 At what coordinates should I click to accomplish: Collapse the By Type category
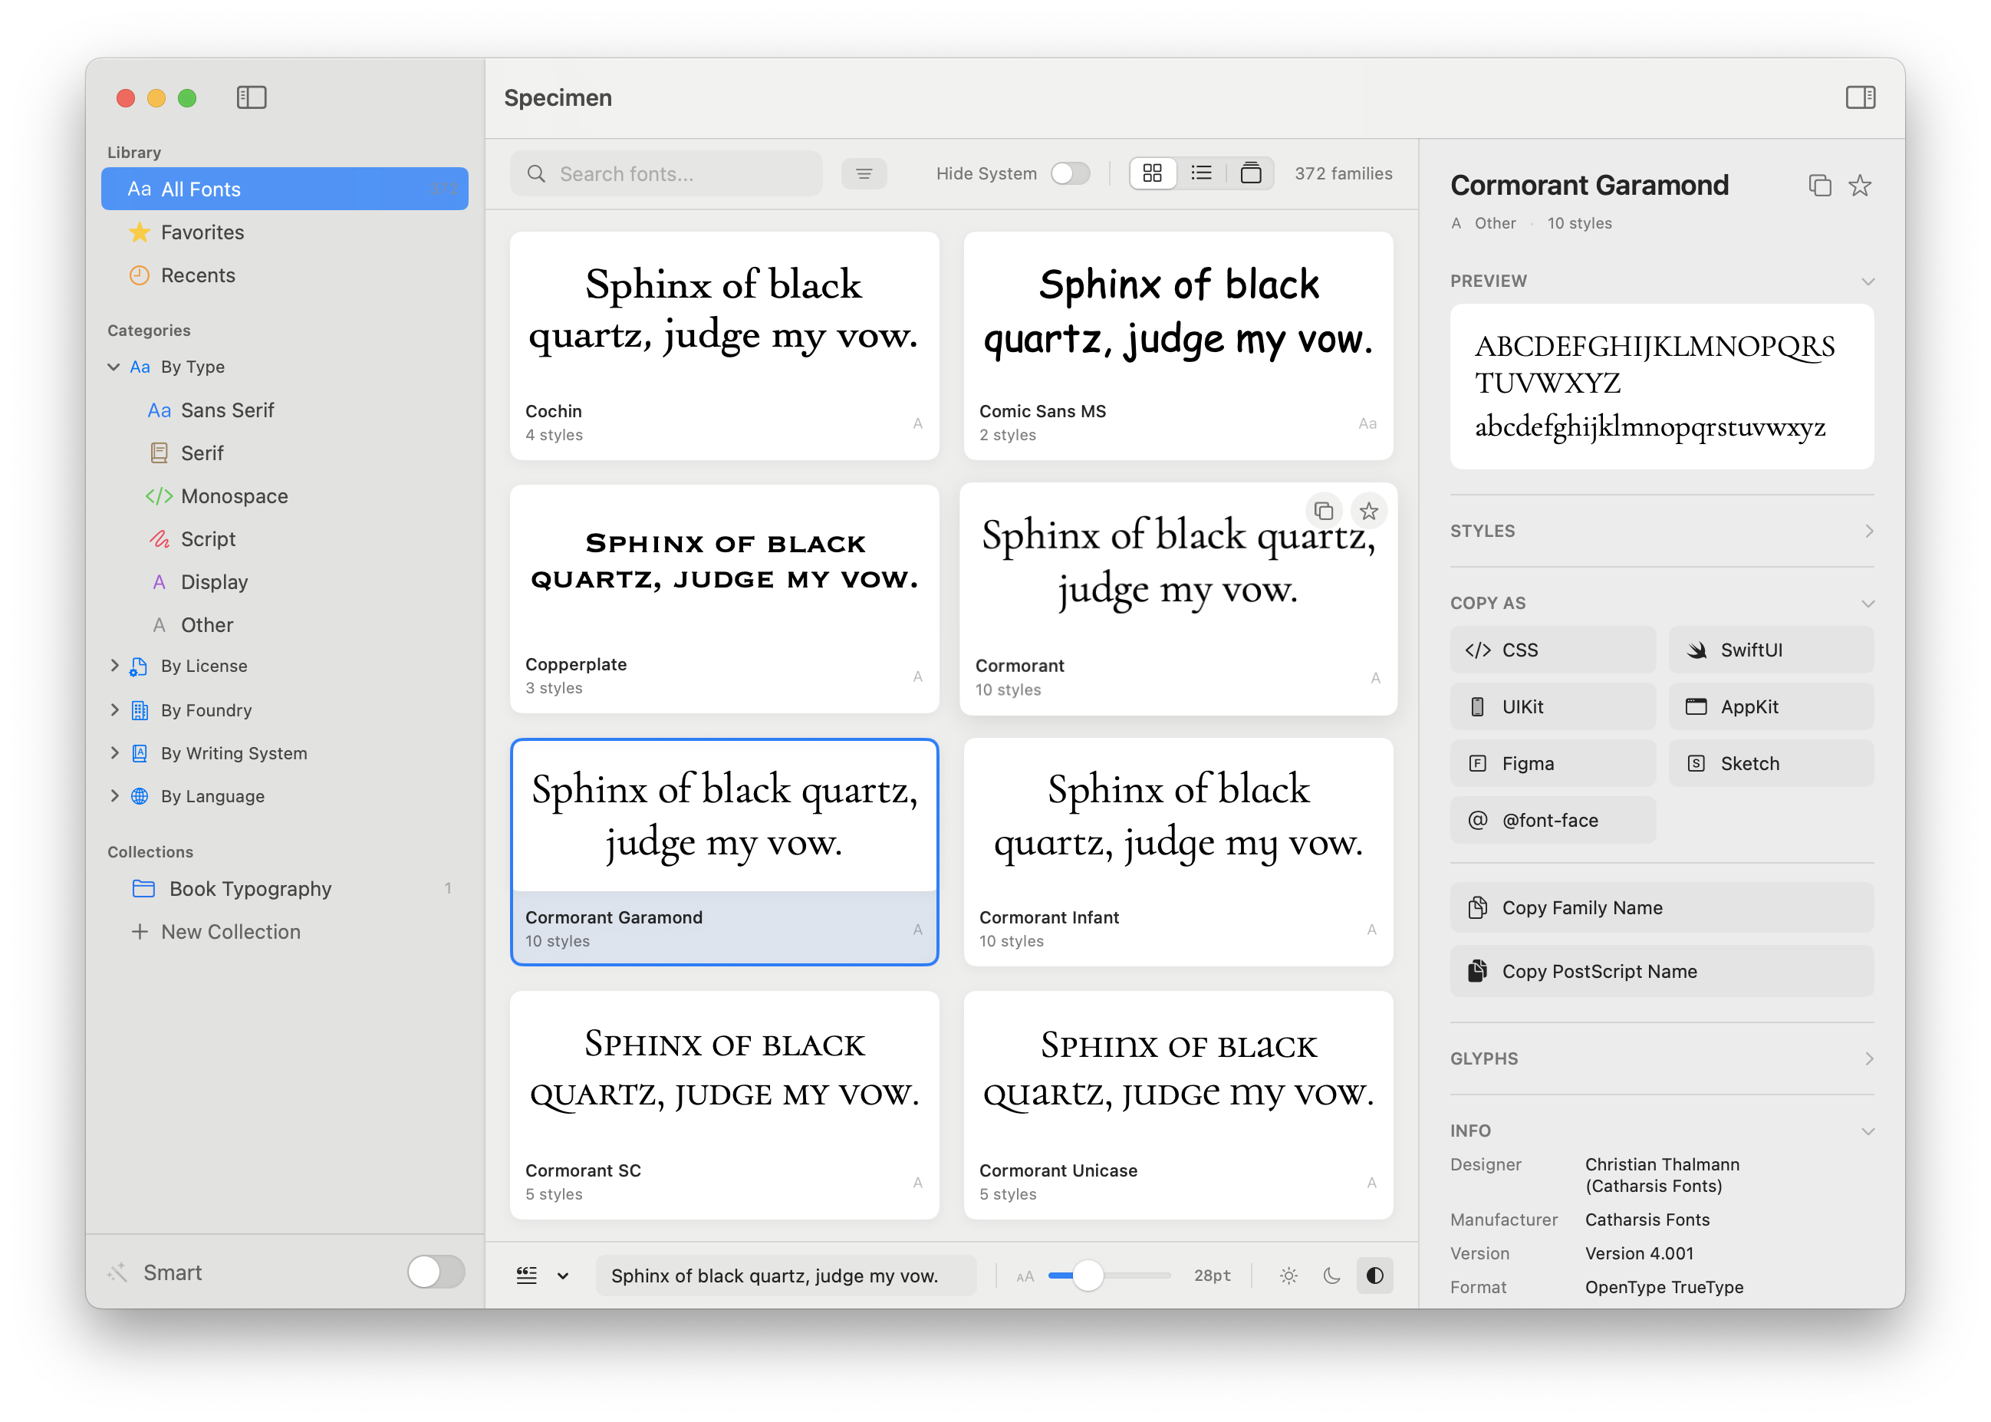pos(114,367)
